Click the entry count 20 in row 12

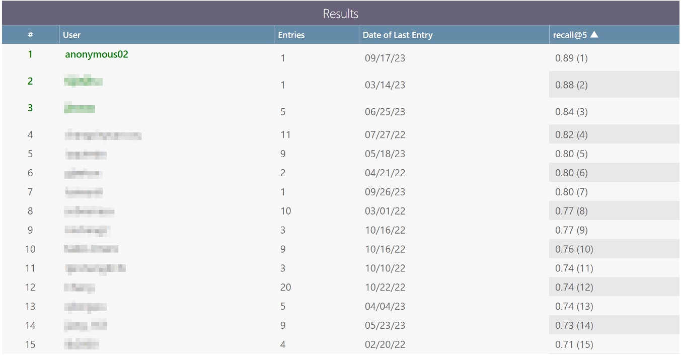(x=285, y=287)
